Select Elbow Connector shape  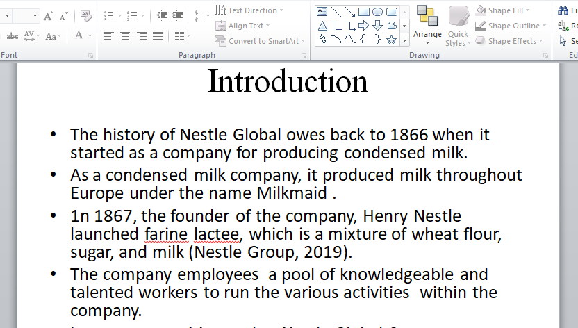336,26
